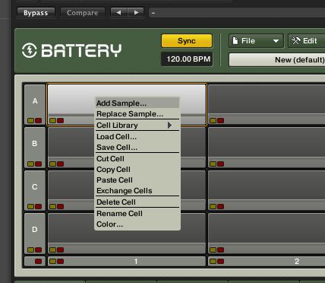Toggle red mute on row C header
This screenshot has width=325, height=283.
pyautogui.click(x=38, y=206)
